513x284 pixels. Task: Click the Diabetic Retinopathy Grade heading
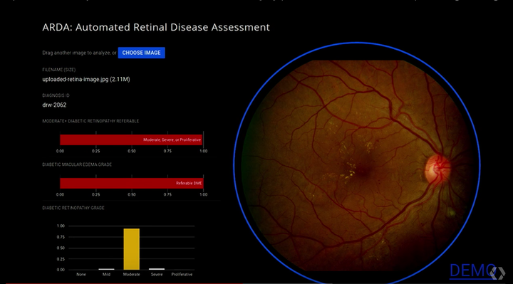73,208
